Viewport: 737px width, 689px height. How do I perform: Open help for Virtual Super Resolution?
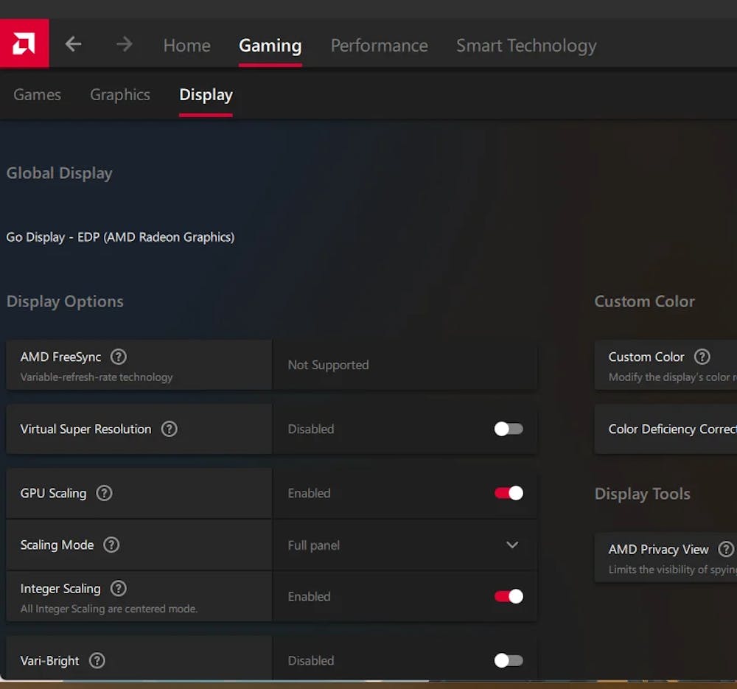tap(170, 429)
